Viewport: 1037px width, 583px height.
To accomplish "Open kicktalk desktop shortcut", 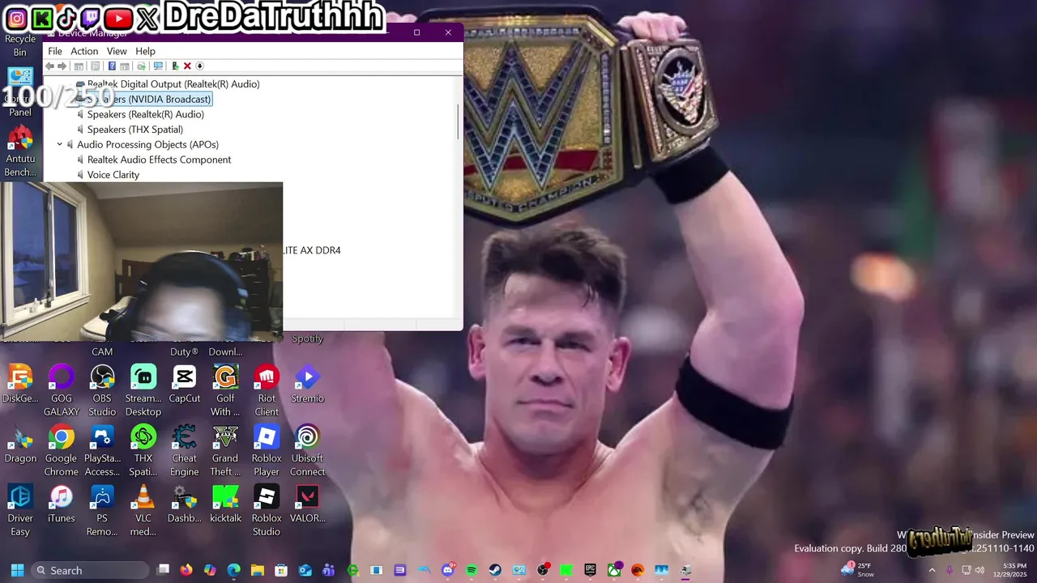I will tap(225, 504).
